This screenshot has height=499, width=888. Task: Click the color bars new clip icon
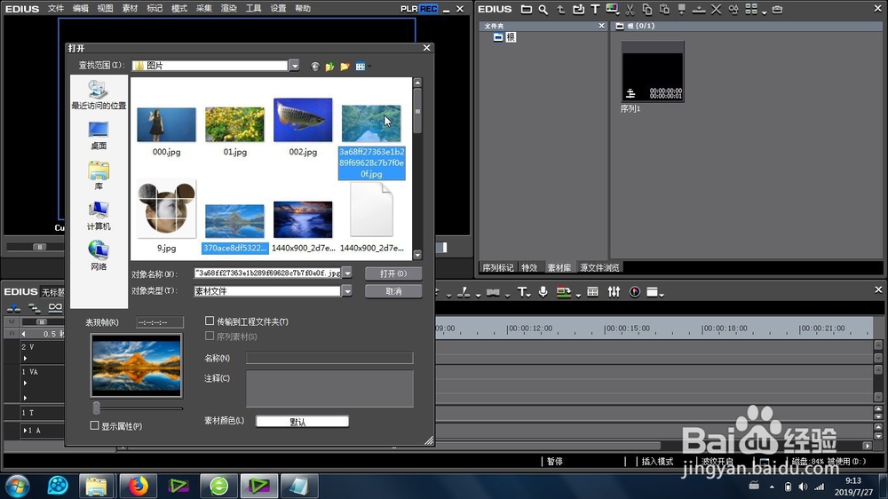612,9
